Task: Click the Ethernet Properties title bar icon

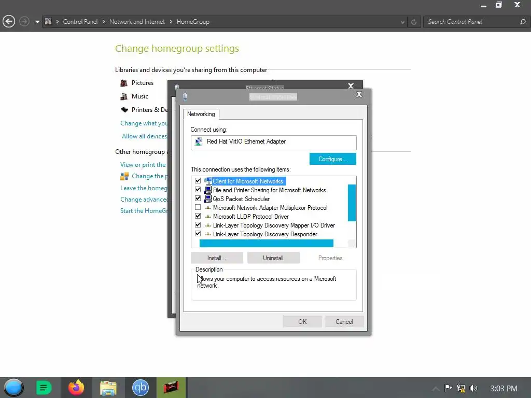Action: coord(185,97)
